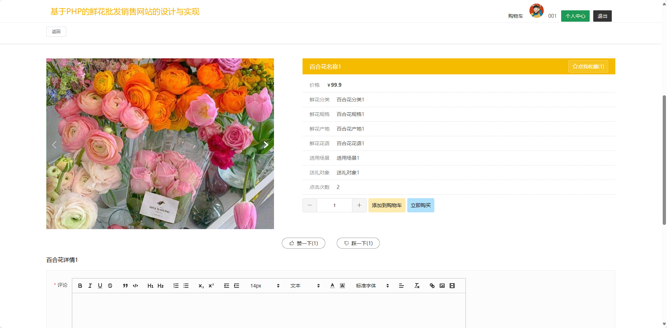This screenshot has width=667, height=328.
Task: Click the product title 百合花名称1
Action: [x=325, y=67]
